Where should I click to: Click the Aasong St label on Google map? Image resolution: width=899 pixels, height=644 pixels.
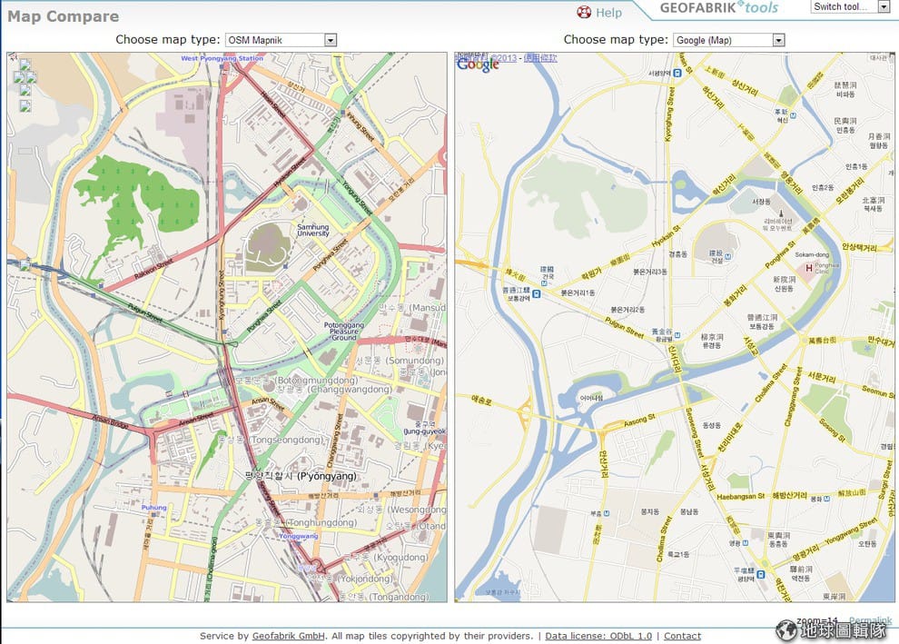pyautogui.click(x=639, y=421)
